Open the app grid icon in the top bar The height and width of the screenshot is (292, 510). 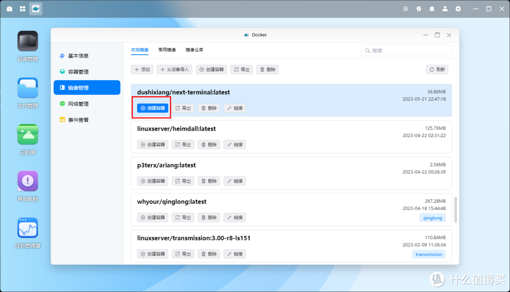(x=23, y=9)
